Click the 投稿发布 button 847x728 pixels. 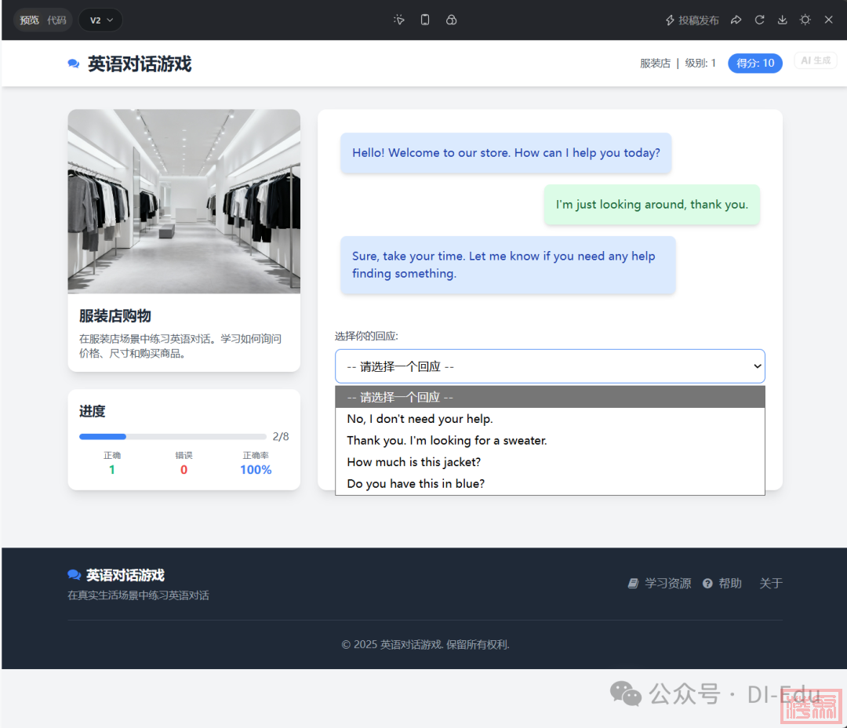click(x=692, y=20)
